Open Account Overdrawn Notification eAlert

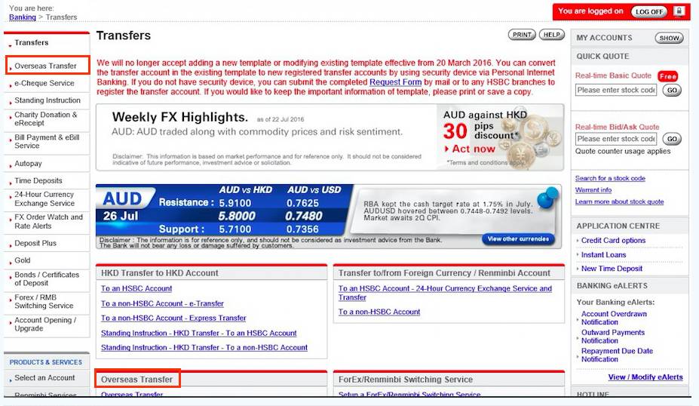click(x=614, y=318)
